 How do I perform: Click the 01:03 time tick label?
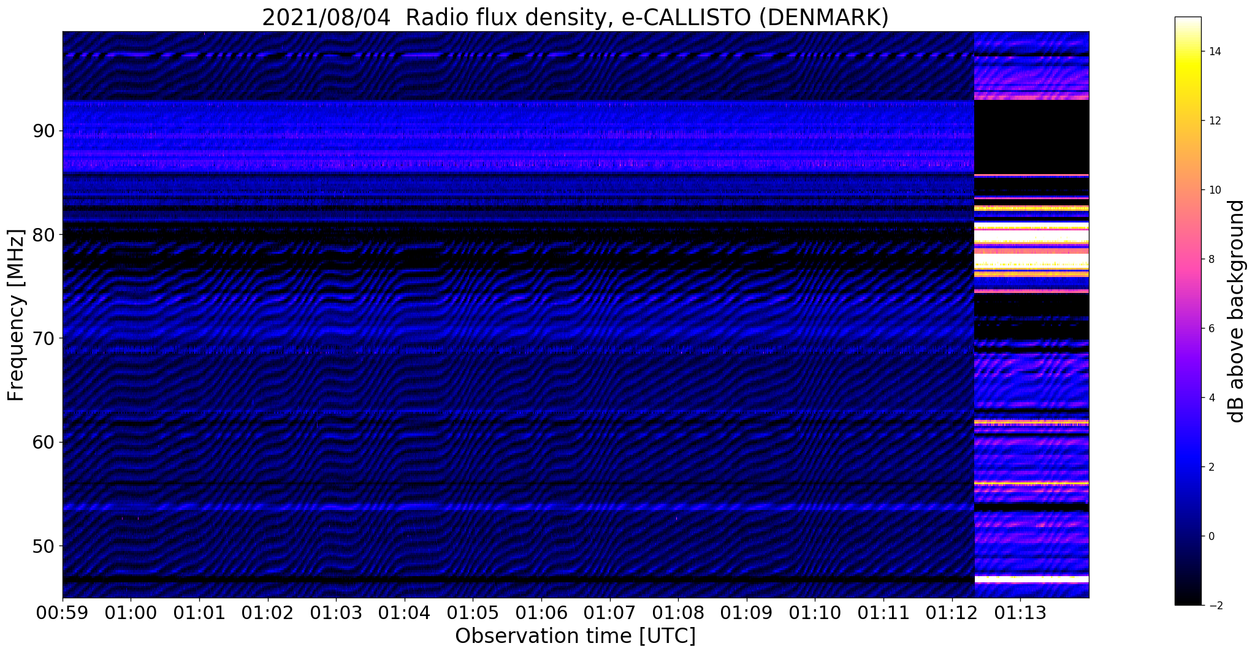(336, 612)
